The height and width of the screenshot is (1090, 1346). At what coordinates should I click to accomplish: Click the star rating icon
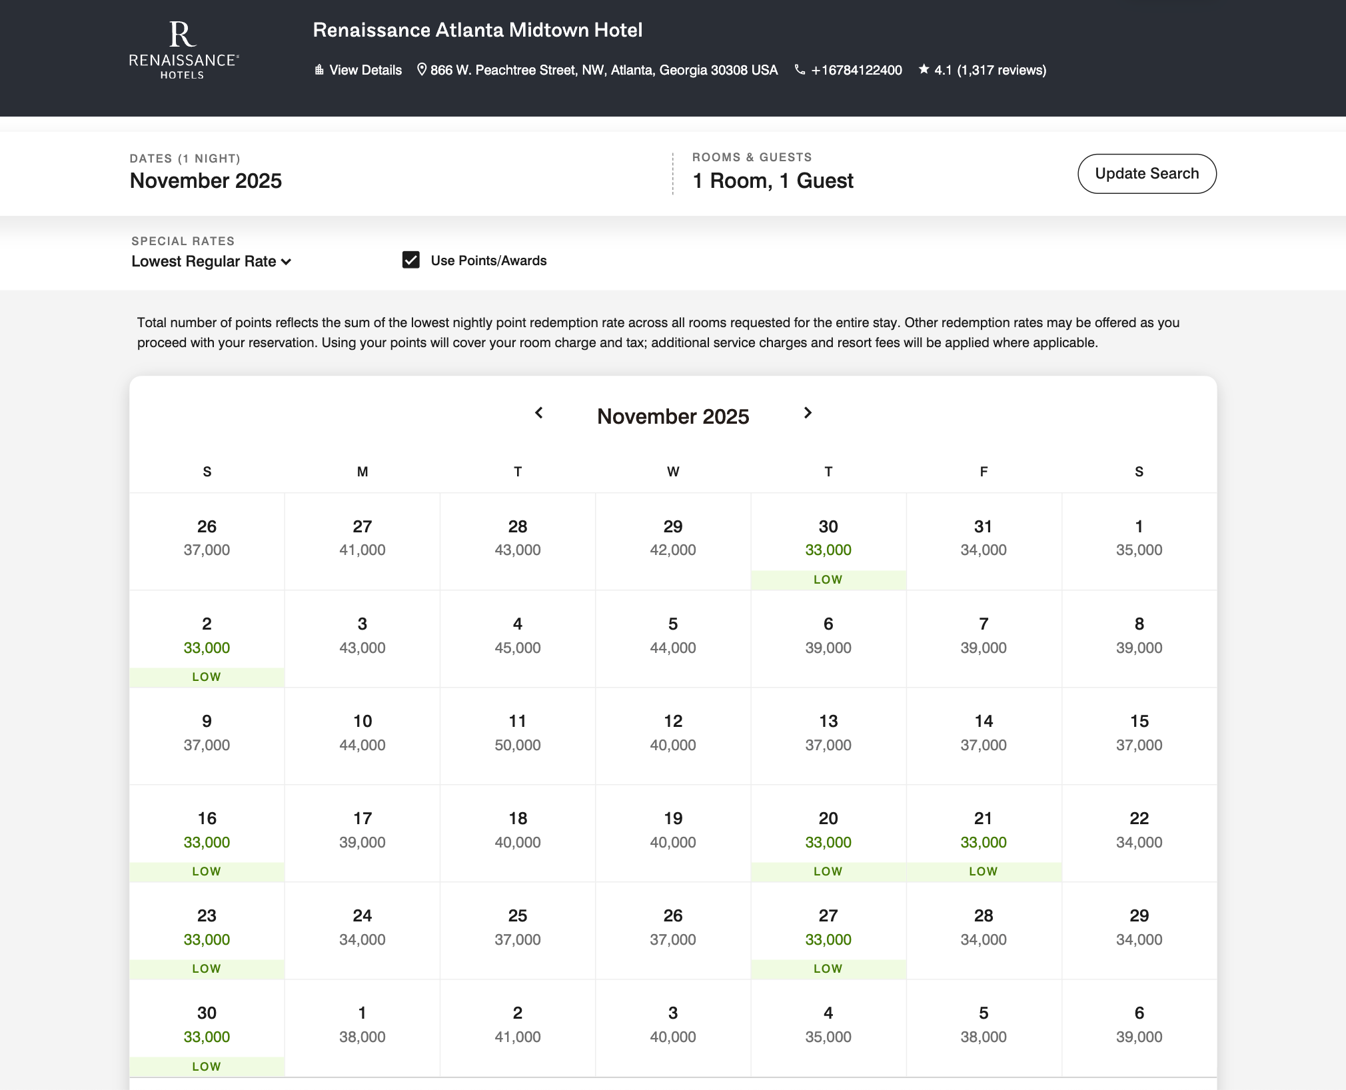pyautogui.click(x=924, y=69)
